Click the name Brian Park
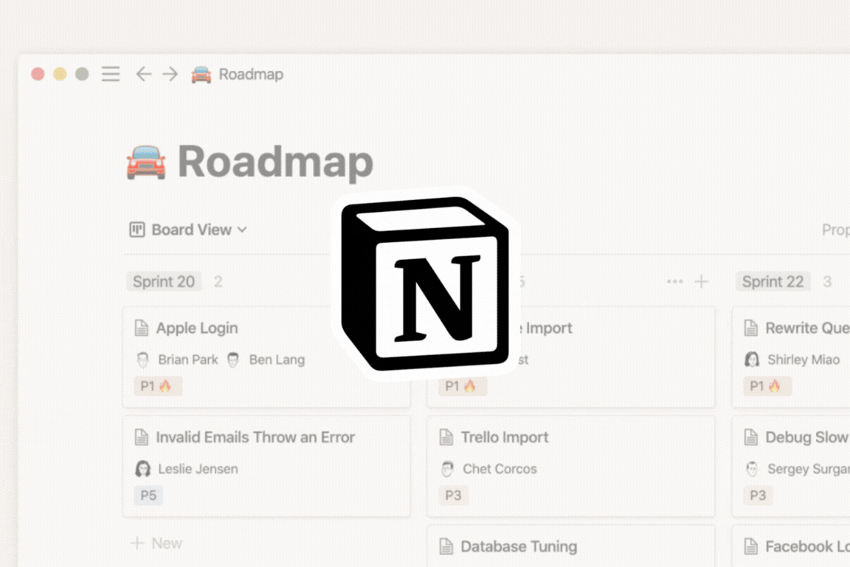The width and height of the screenshot is (850, 567). point(188,360)
